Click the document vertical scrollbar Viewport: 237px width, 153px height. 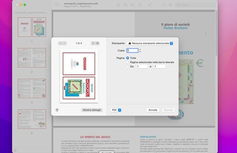pyautogui.click(x=216, y=33)
